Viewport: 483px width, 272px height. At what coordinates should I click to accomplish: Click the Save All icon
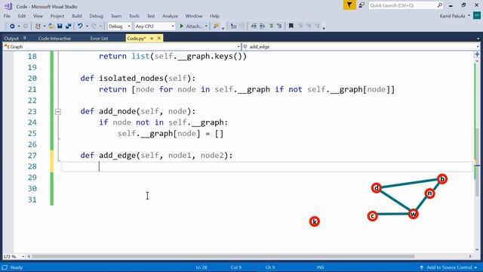click(x=68, y=26)
